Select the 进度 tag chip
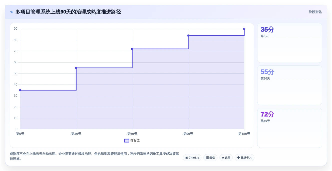 point(226,158)
